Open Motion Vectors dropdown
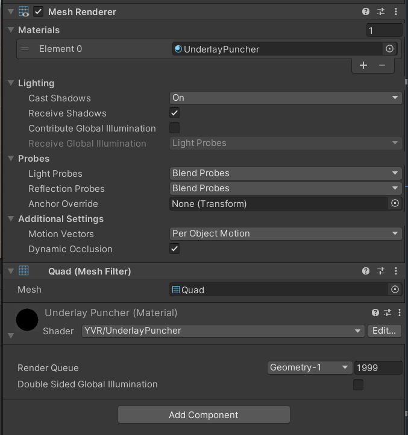The height and width of the screenshot is (435, 408). pyautogui.click(x=286, y=233)
